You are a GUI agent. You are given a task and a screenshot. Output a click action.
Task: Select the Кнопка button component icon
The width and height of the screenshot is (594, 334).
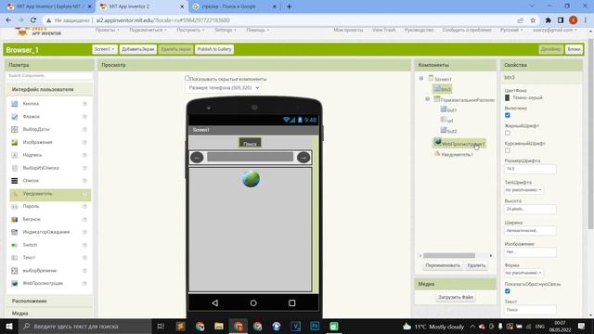[15, 104]
